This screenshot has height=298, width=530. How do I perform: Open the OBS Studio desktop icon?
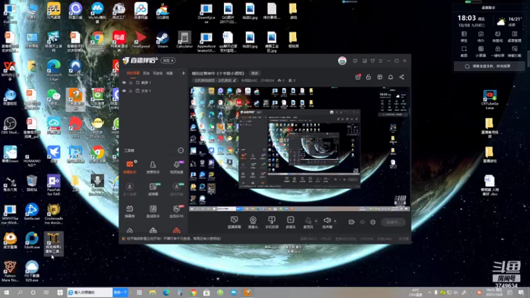pyautogui.click(x=10, y=126)
